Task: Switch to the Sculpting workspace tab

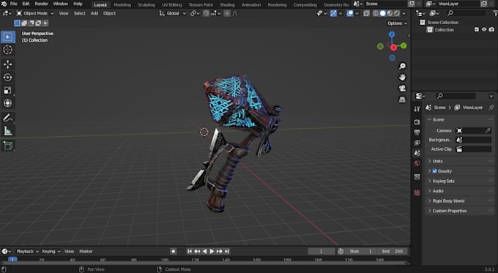Action: pos(146,4)
